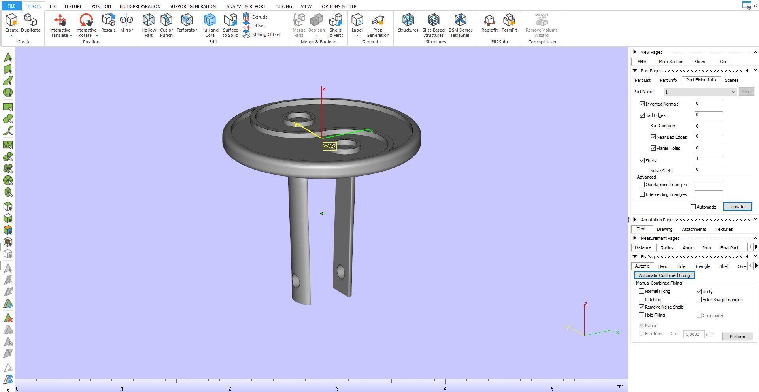The image size is (759, 392).
Task: Open the Part Name dropdown
Action: click(700, 92)
